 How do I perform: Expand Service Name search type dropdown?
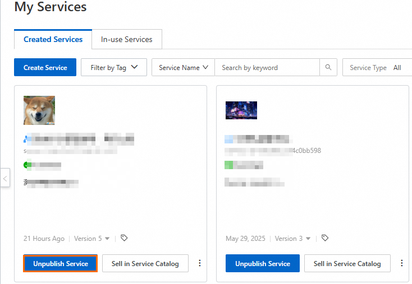183,68
